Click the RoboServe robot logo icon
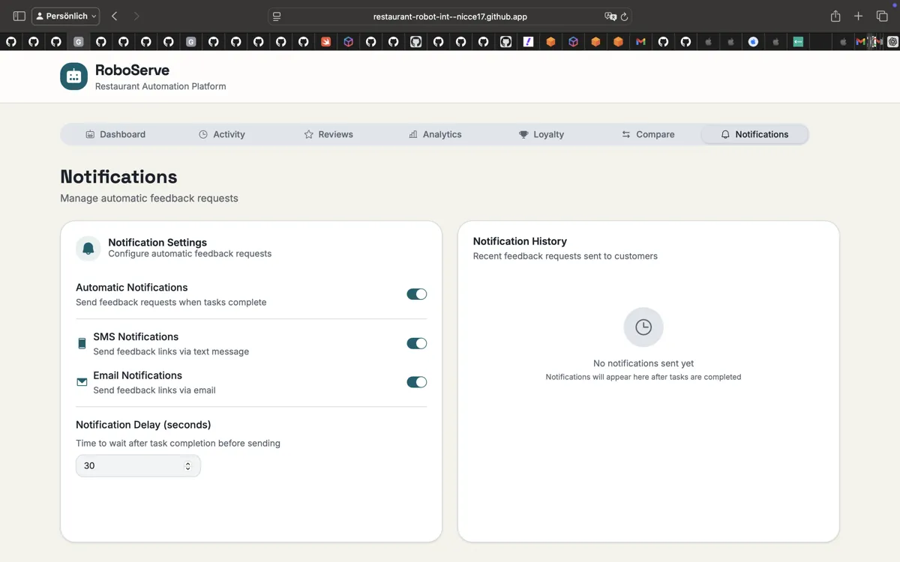The image size is (900, 562). tap(73, 76)
